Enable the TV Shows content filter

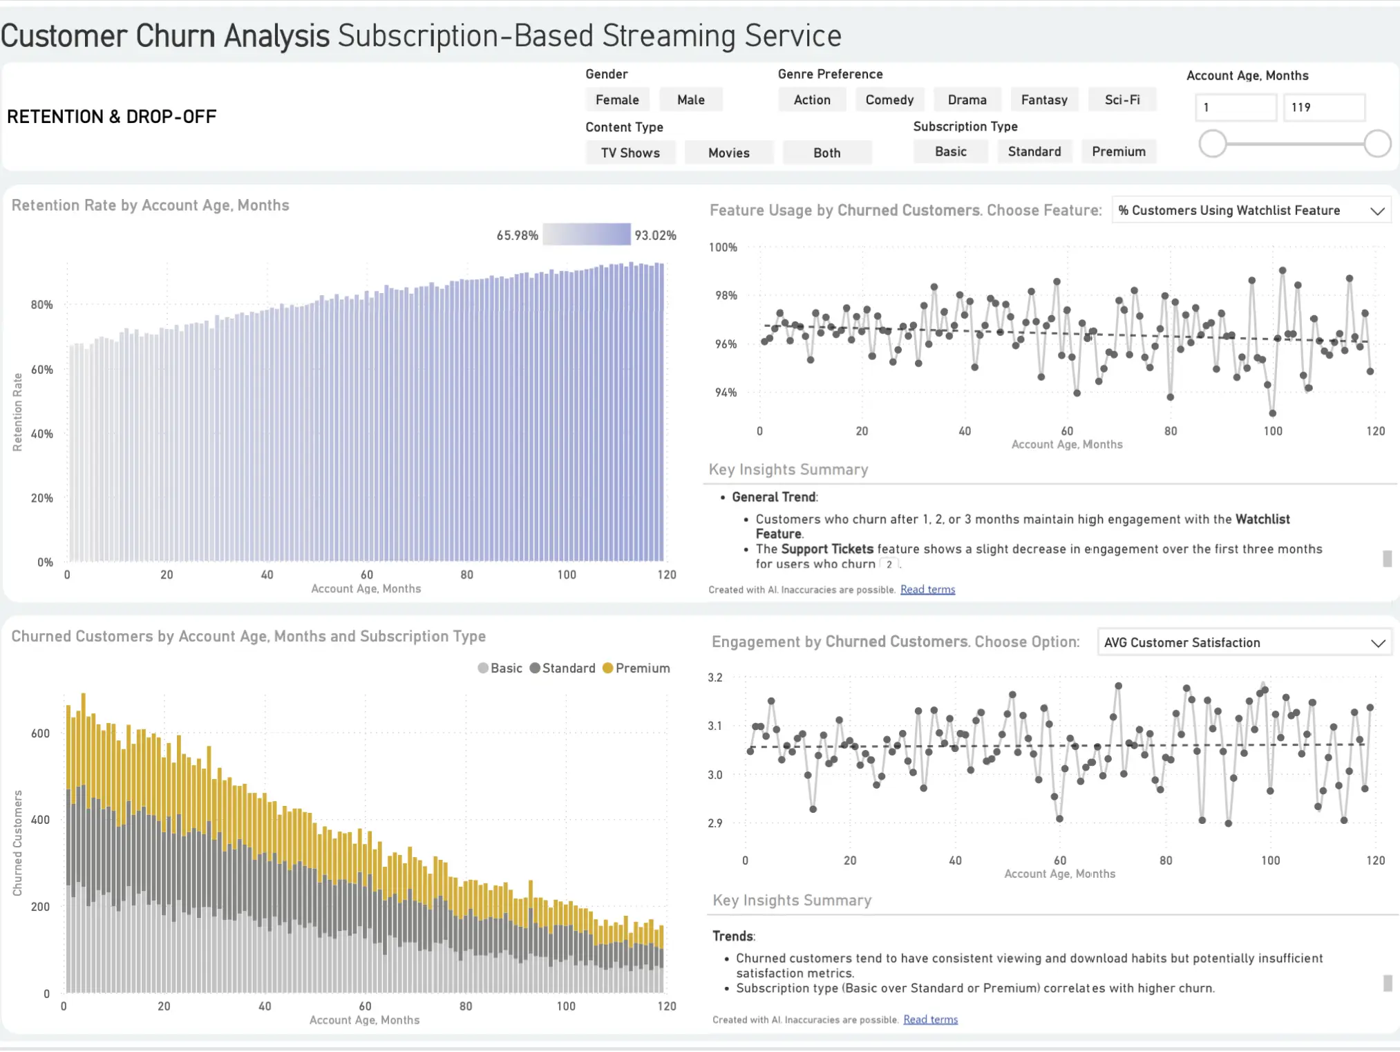pos(630,153)
